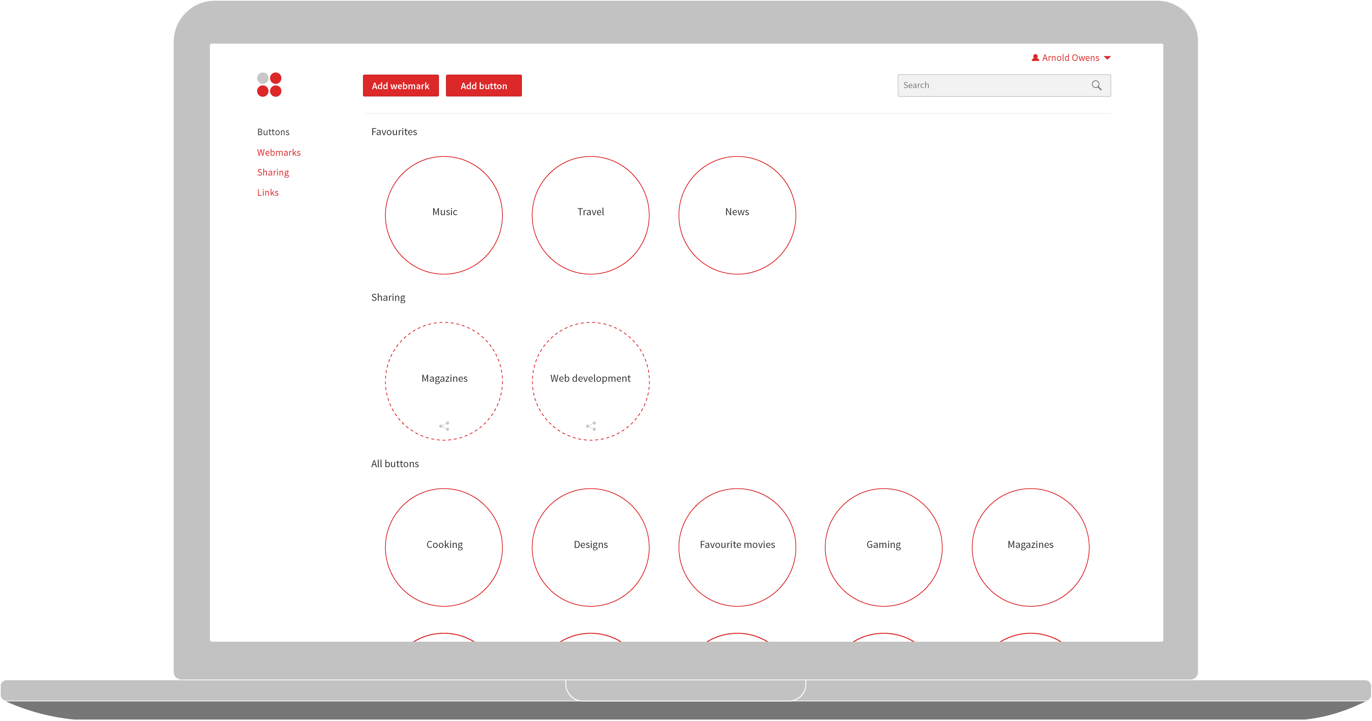The width and height of the screenshot is (1372, 721).
Task: Expand the Arnold Owens dropdown arrow
Action: [1107, 58]
